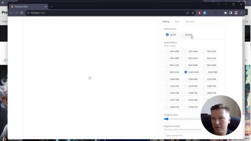Choose the 896×1152 aspect ratio
The image size is (251, 141).
tap(173, 65)
